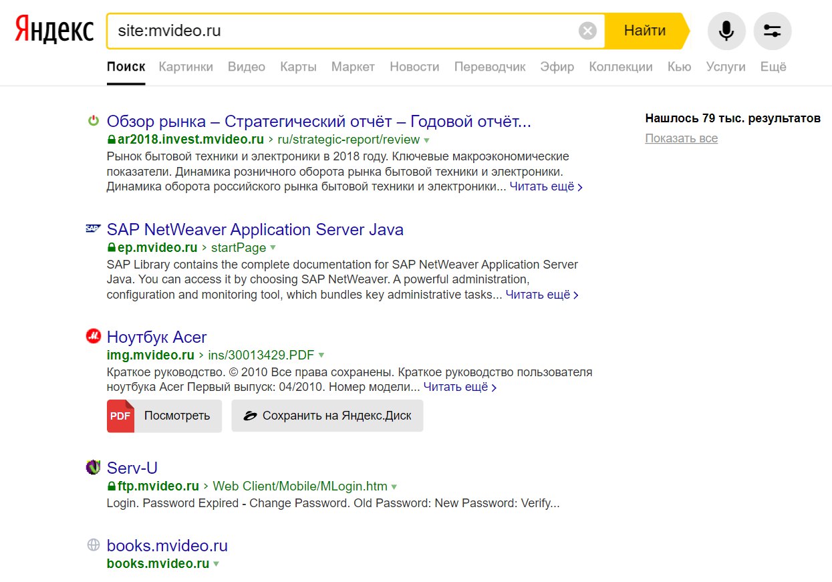Viewport: 832px width, 582px height.
Task: Expand dropdown arrow after ins/30013429.PDF
Action: [x=321, y=355]
